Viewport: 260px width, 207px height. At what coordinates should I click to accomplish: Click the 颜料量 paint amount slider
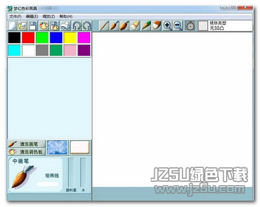pyautogui.click(x=71, y=172)
